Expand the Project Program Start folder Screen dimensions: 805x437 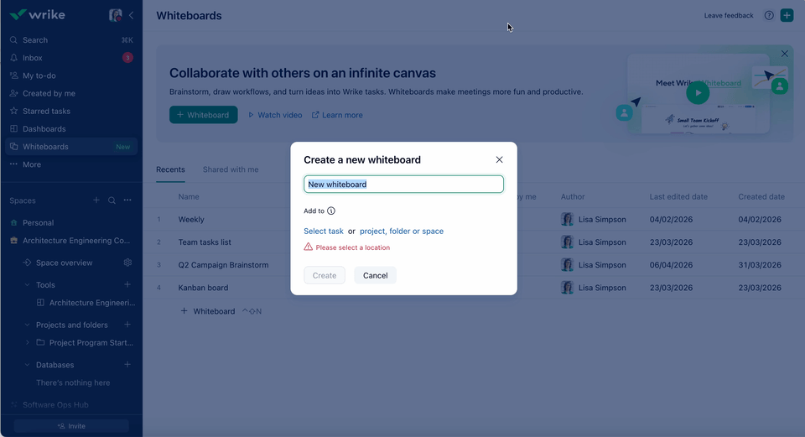[x=28, y=343]
